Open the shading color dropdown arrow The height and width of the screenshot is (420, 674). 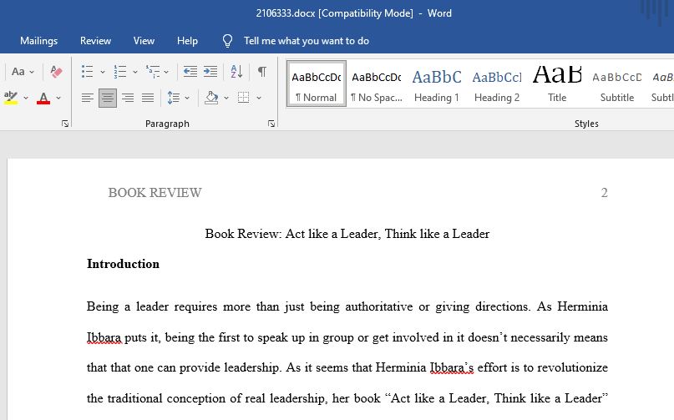(226, 98)
